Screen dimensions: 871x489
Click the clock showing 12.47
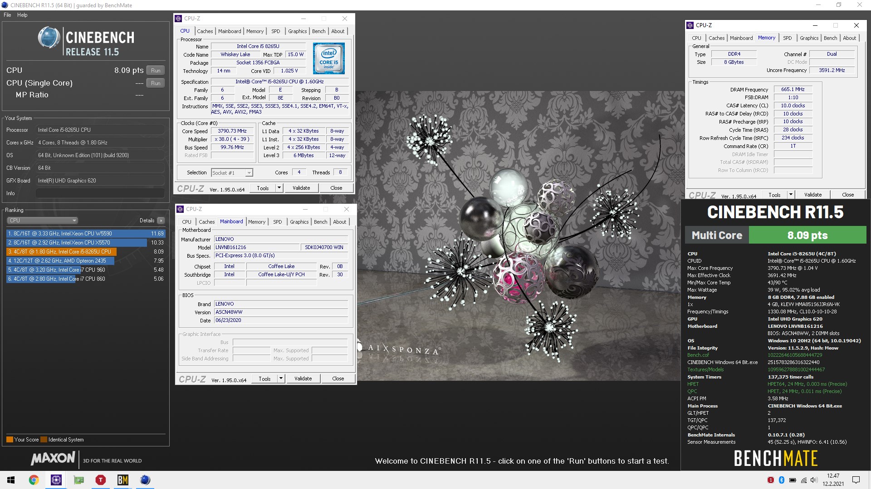833,476
